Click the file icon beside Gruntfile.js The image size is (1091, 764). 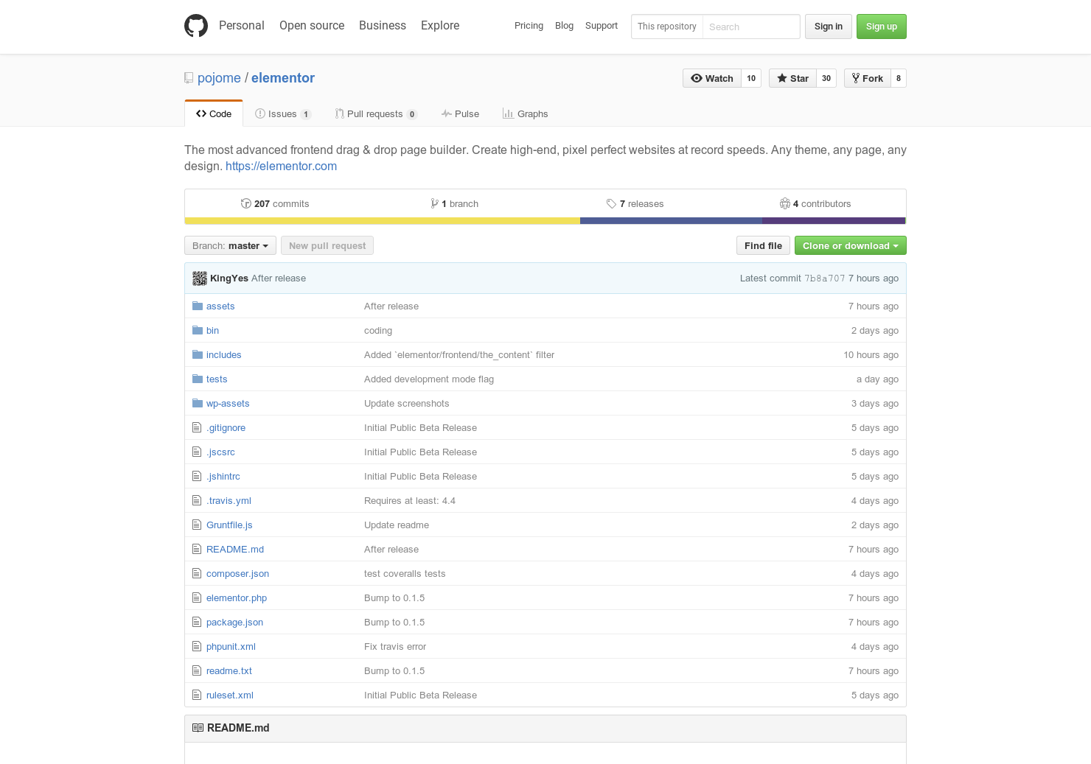[197, 525]
